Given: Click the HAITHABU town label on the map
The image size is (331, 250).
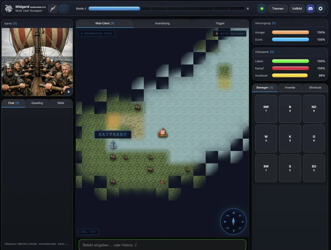Looking at the screenshot, I should 113,134.
